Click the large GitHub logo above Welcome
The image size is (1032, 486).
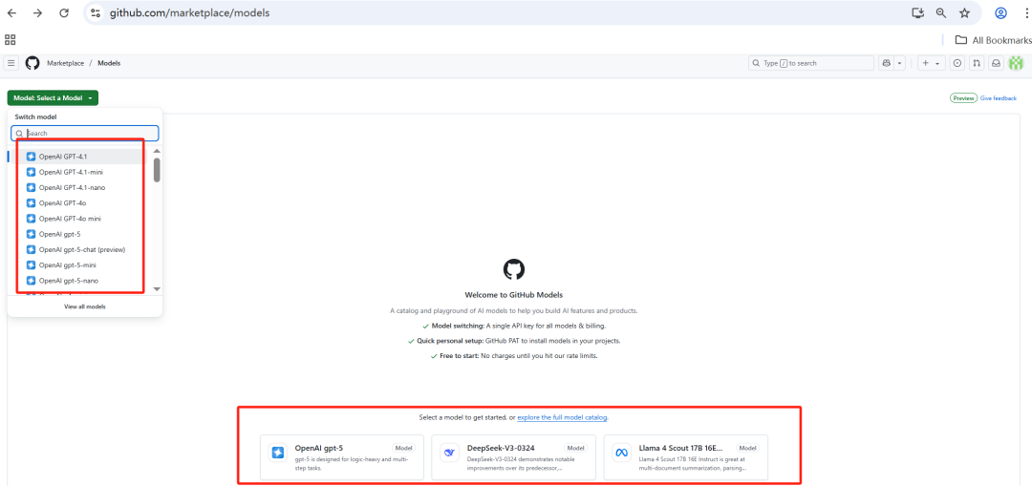click(514, 269)
